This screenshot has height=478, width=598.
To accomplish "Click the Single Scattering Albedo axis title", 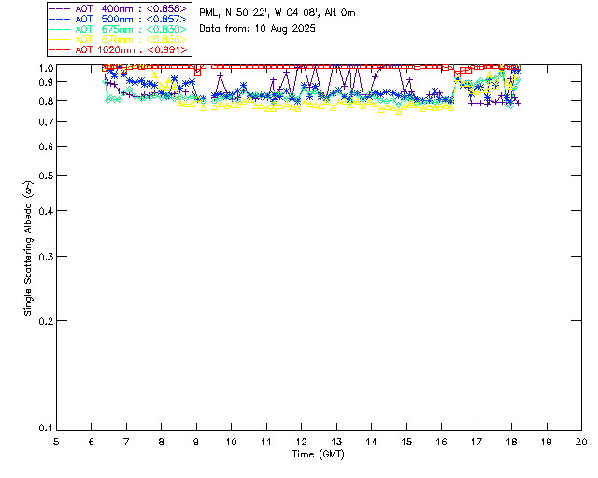I will tap(29, 248).
